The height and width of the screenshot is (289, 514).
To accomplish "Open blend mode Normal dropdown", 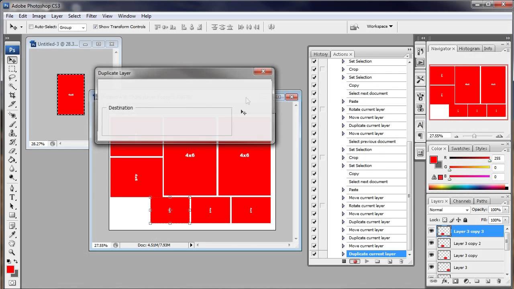I will click(x=449, y=210).
